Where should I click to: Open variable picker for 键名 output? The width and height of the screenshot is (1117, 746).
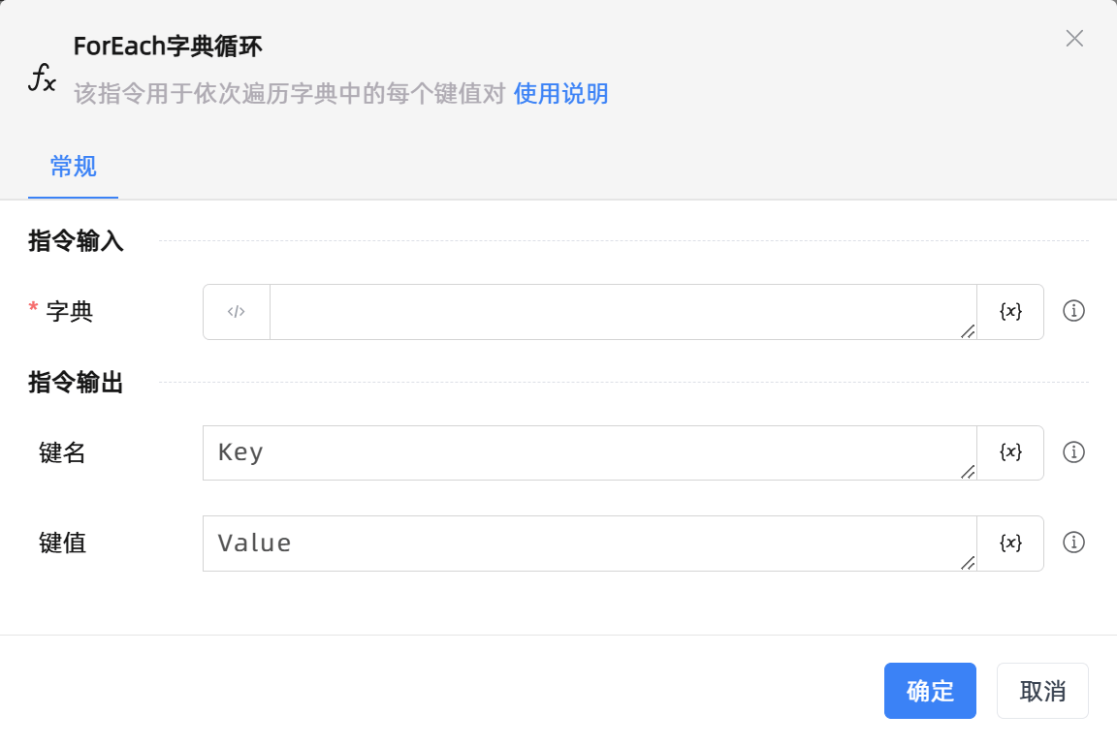point(1010,452)
